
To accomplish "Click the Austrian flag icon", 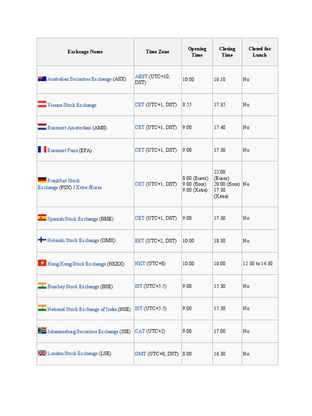I will coord(42,104).
